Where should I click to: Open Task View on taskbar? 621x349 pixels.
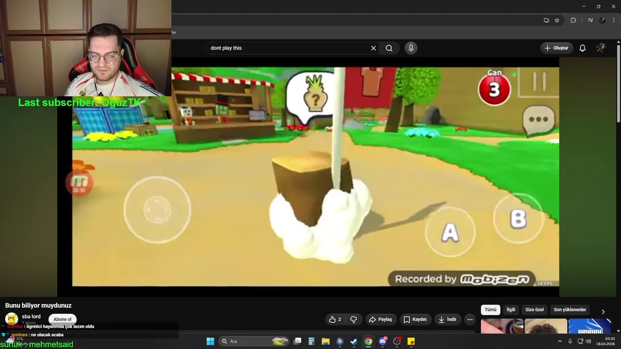click(x=297, y=341)
